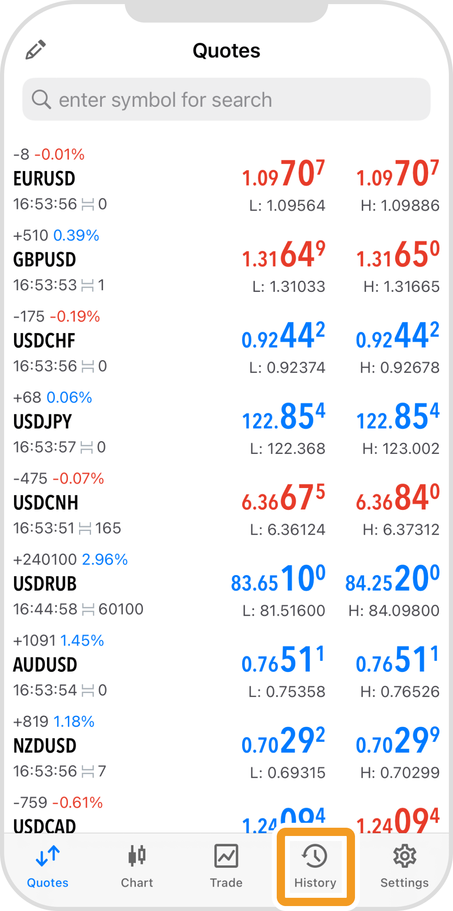453x911 pixels.
Task: Tap the Quotes screen title
Action: (x=226, y=51)
